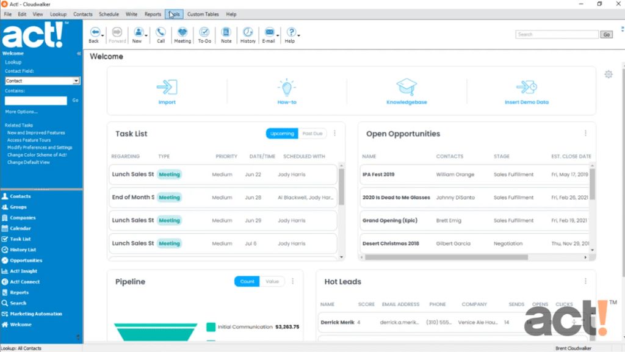Viewport: 625px width, 352px height.
Task: Open the Custom Tables menu
Action: (x=203, y=14)
